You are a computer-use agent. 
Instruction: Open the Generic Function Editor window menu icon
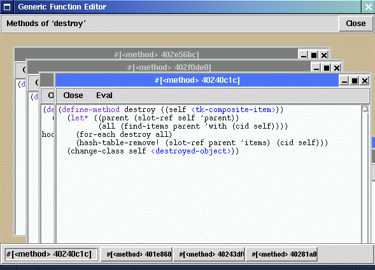7,7
